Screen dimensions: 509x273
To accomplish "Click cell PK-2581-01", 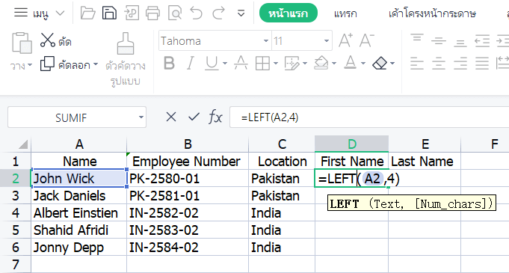I will coord(188,196).
